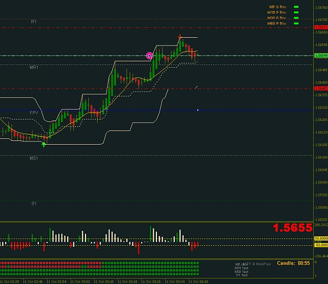The image size is (328, 284).
Task: Click the 1.56045 price scale value
Action: (x=321, y=170)
